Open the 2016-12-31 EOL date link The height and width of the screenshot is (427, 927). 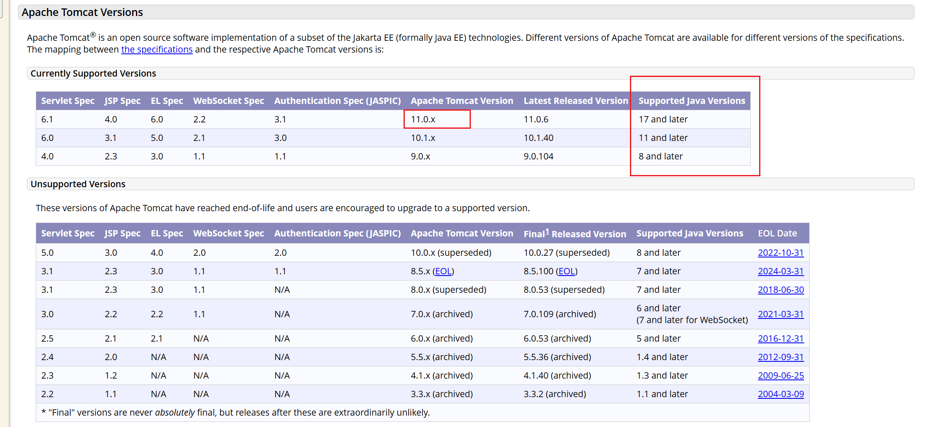click(781, 339)
